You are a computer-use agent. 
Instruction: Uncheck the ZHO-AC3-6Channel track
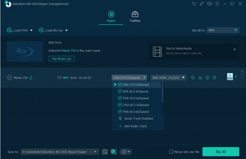point(120,105)
